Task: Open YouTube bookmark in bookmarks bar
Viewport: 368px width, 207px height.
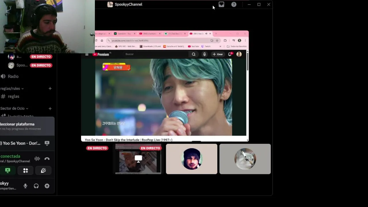Action: click(x=193, y=46)
